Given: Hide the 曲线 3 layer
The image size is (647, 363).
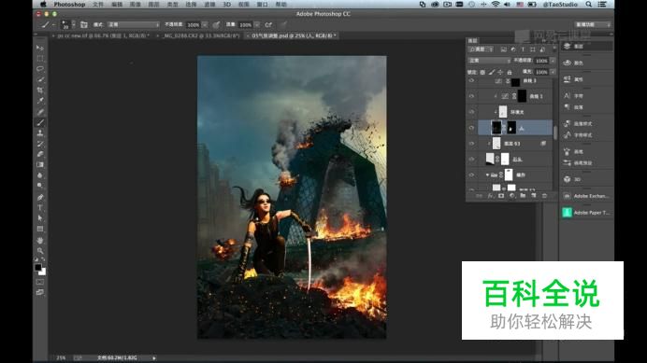Looking at the screenshot, I should tap(471, 81).
